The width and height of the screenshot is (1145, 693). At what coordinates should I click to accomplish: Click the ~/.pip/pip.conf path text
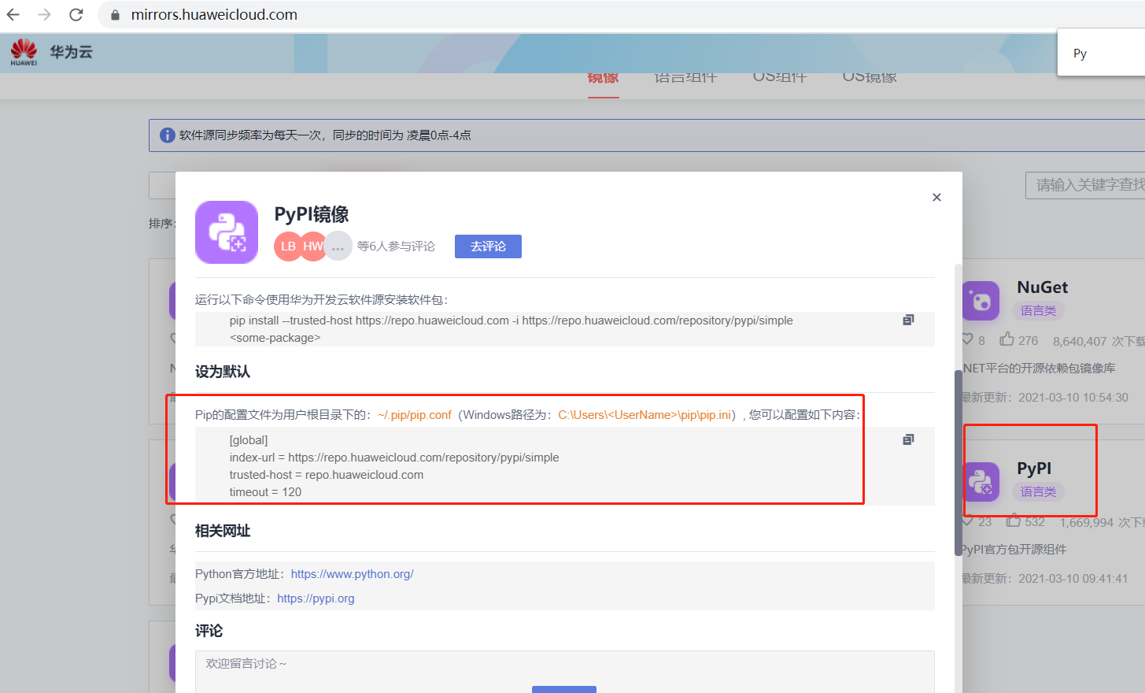pos(415,415)
